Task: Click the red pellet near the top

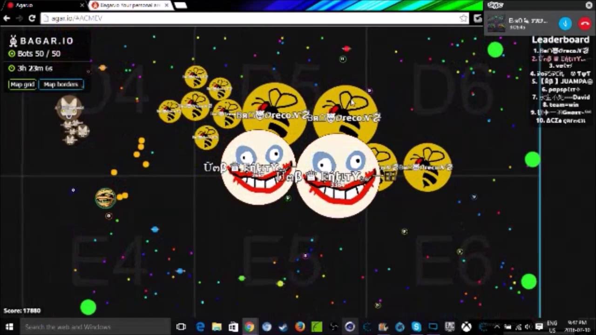Action: [x=346, y=48]
